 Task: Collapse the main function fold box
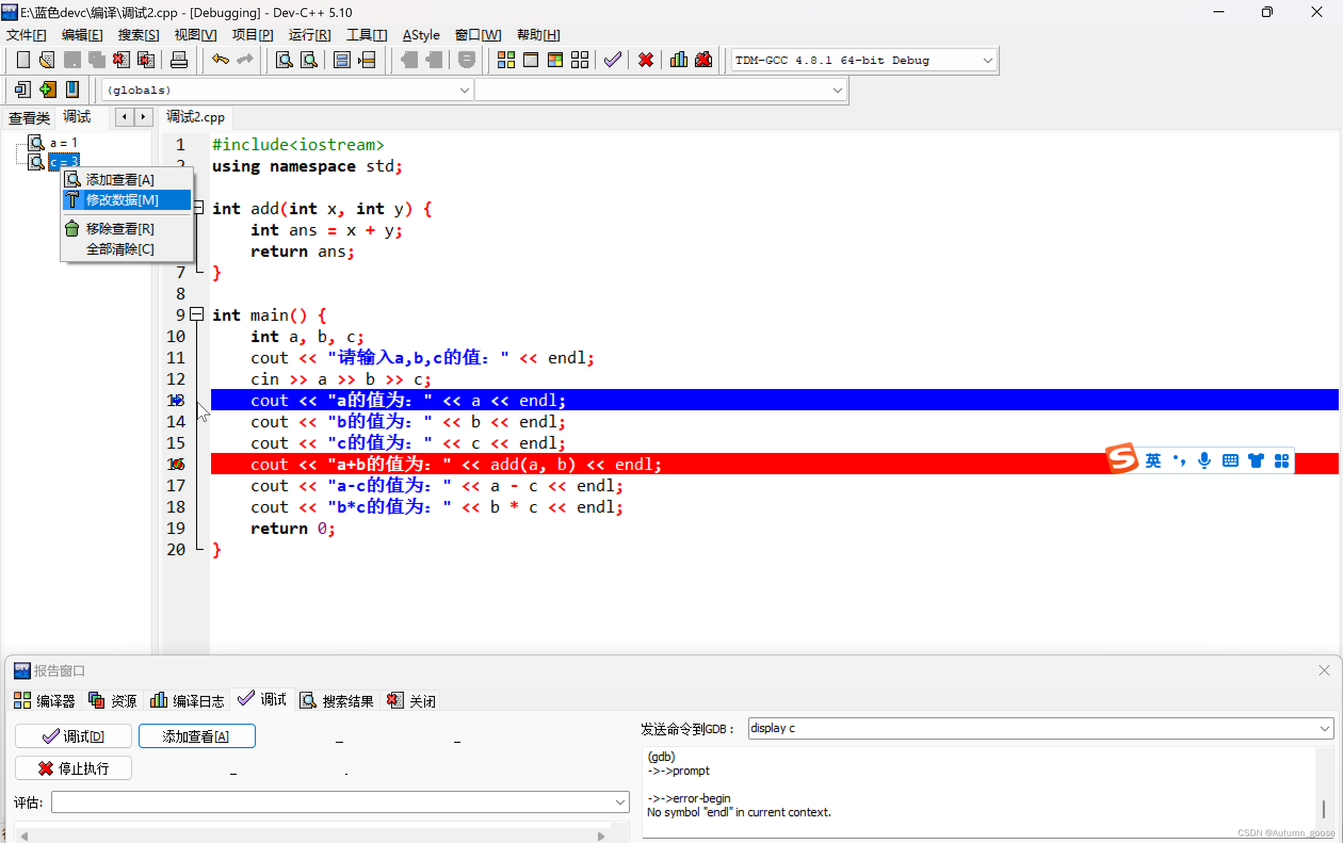click(196, 314)
